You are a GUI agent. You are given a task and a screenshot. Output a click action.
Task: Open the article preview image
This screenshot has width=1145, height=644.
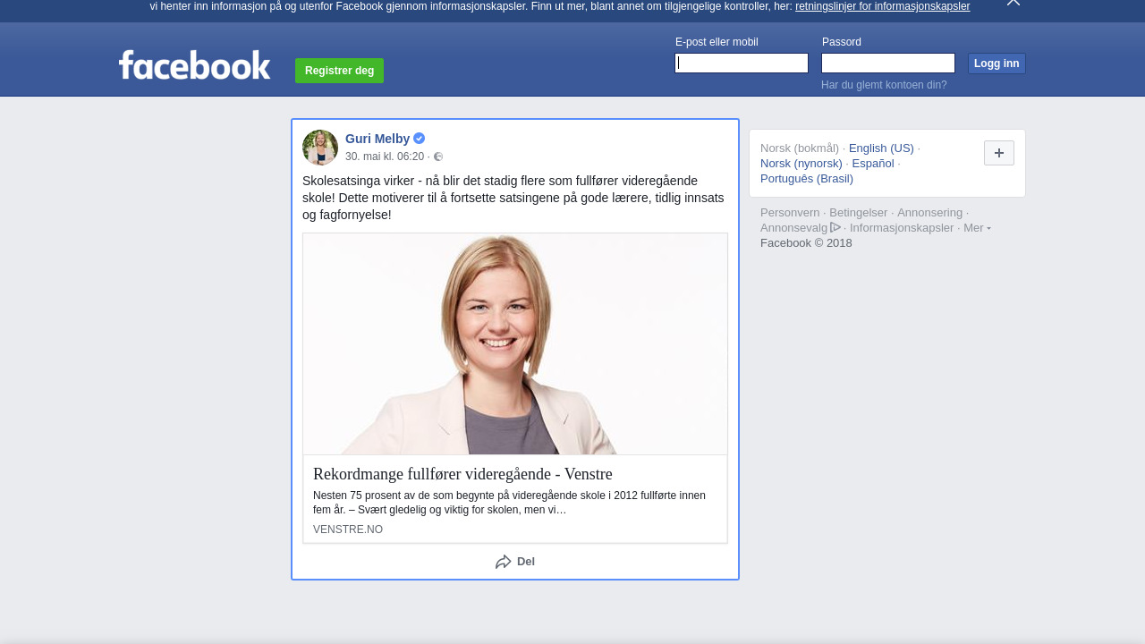[515, 344]
